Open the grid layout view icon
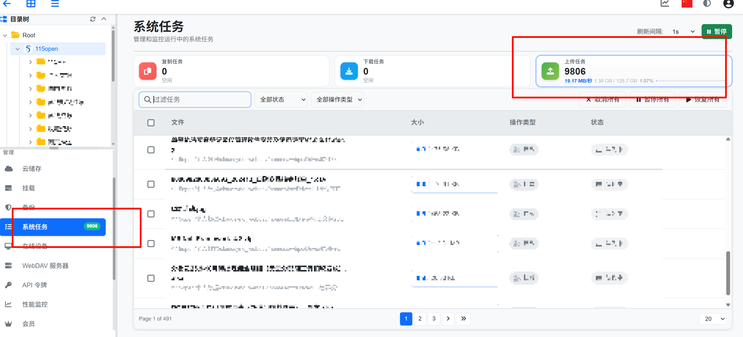The height and width of the screenshot is (337, 743). click(x=31, y=4)
